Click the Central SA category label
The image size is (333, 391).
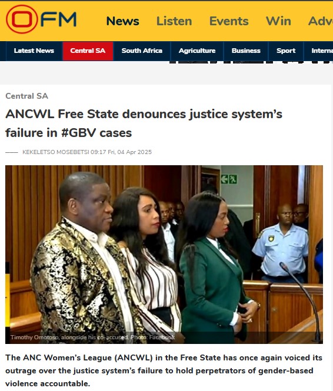26,96
